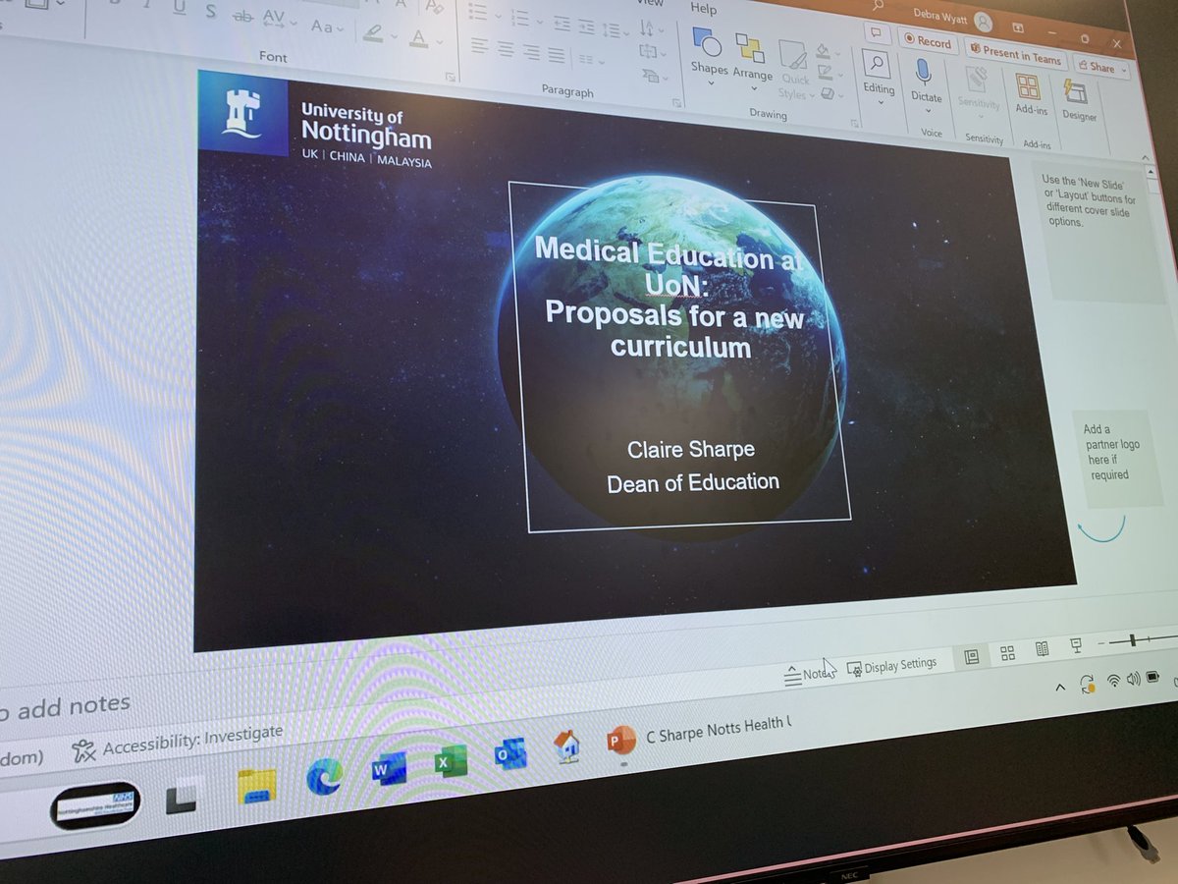The image size is (1178, 884).
Task: Open Align Text dropdown
Action: (651, 52)
